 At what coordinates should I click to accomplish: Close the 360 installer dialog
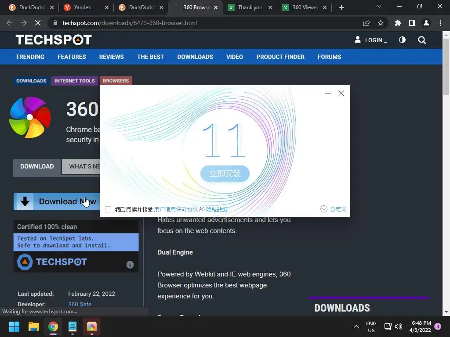(341, 93)
